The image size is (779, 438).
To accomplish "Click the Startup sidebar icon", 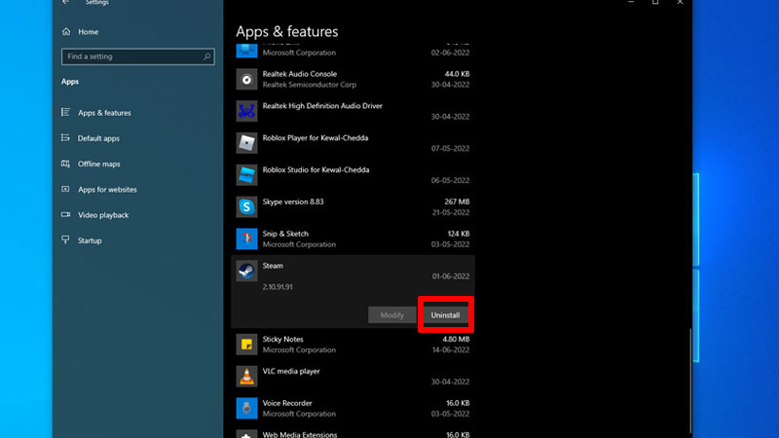I will [65, 239].
